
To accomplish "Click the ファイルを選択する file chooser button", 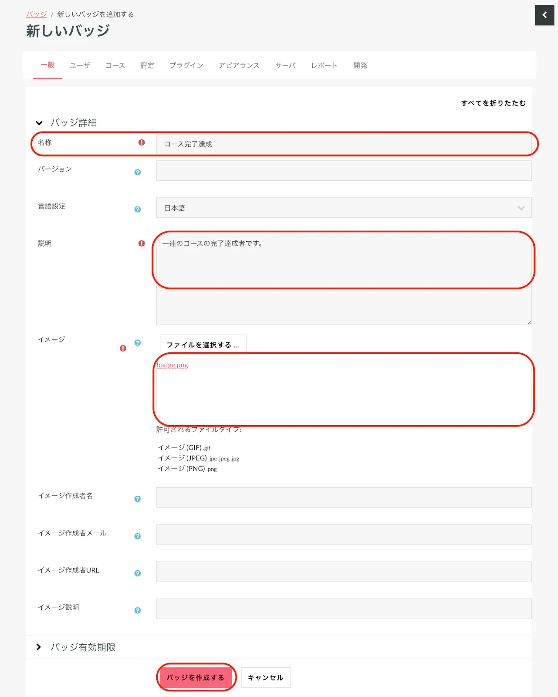I will coord(203,345).
